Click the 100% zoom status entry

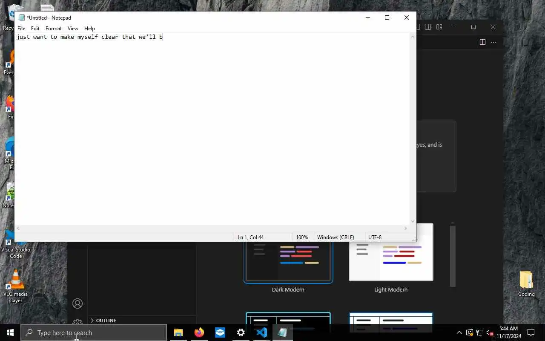(x=302, y=237)
